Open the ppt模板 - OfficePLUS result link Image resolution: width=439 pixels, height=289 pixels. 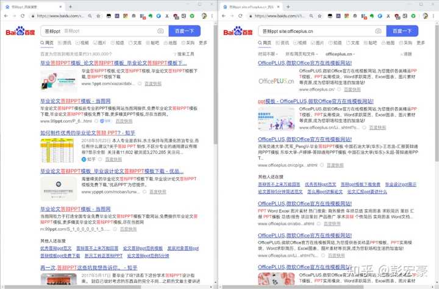316,101
